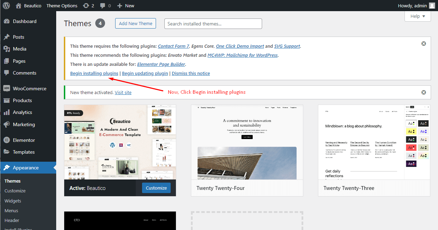438x230 pixels.
Task: Focus the Search installed themes field
Action: [x=213, y=24]
